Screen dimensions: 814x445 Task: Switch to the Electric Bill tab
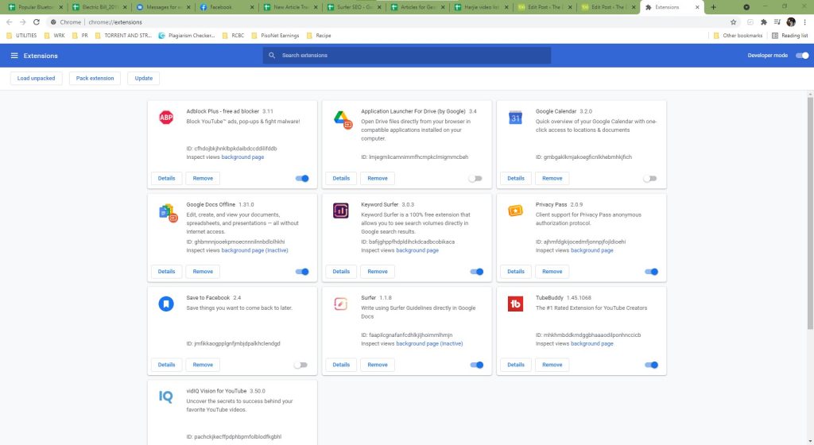click(x=99, y=7)
